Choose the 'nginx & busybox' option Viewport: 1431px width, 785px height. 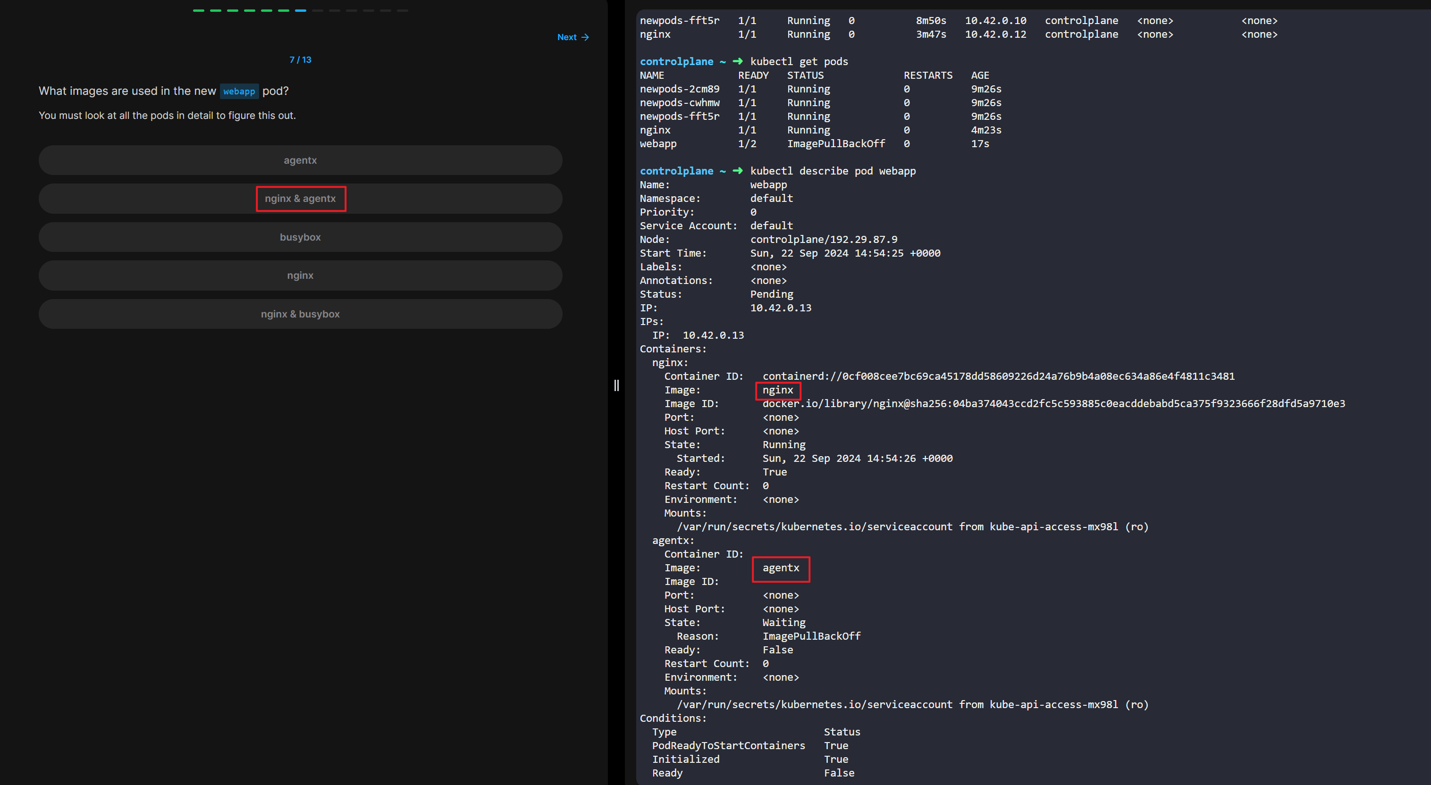[300, 314]
